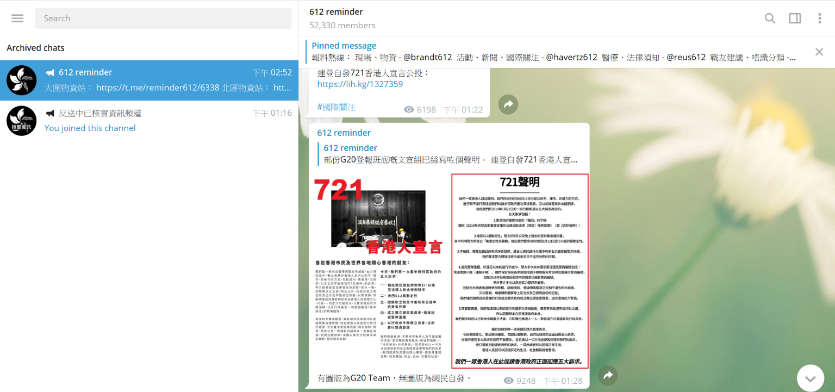Toggle the right sidebar info panel
Image resolution: width=835 pixels, height=392 pixels.
tap(795, 18)
